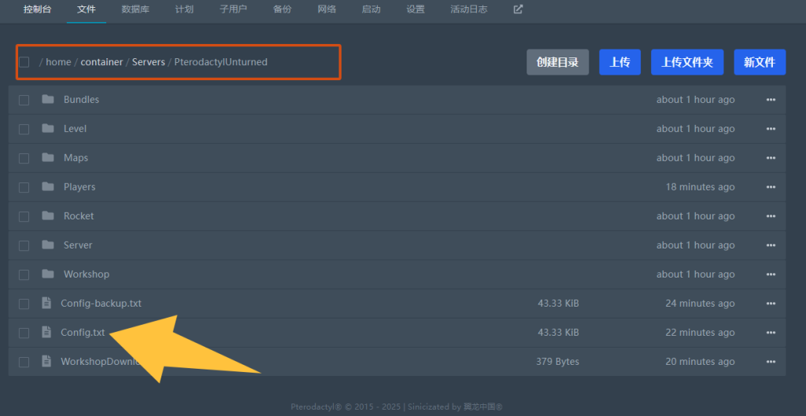
Task: Check the box next to Config.txt
Action: tap(24, 333)
